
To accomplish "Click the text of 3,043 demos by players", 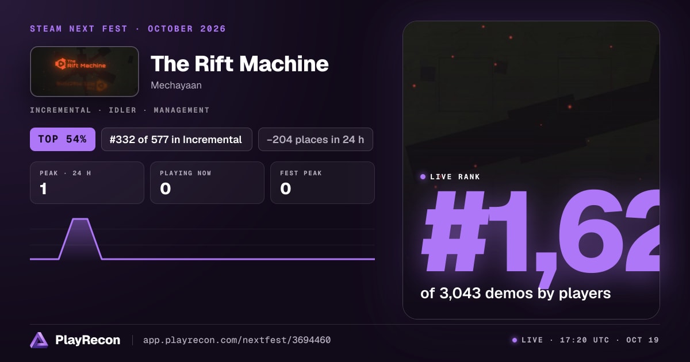I will tap(516, 293).
